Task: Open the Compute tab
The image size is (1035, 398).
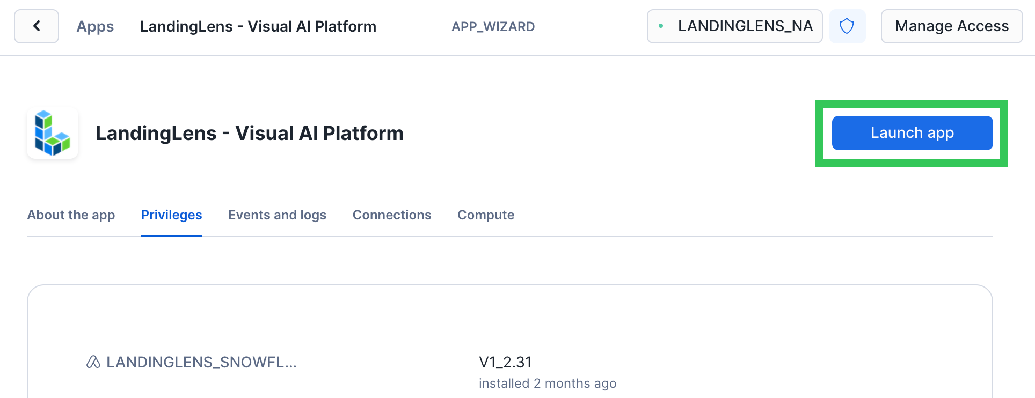Action: [486, 215]
